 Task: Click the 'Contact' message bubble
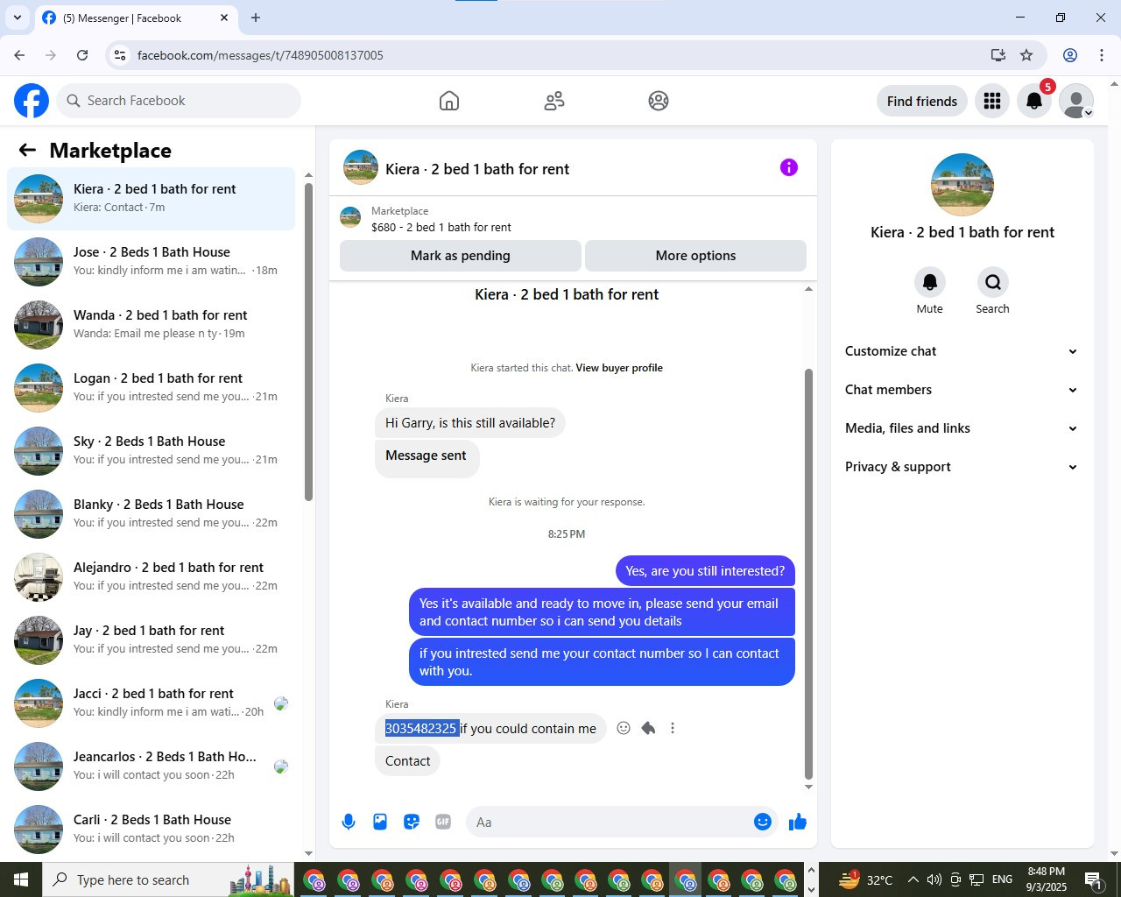pyautogui.click(x=407, y=761)
